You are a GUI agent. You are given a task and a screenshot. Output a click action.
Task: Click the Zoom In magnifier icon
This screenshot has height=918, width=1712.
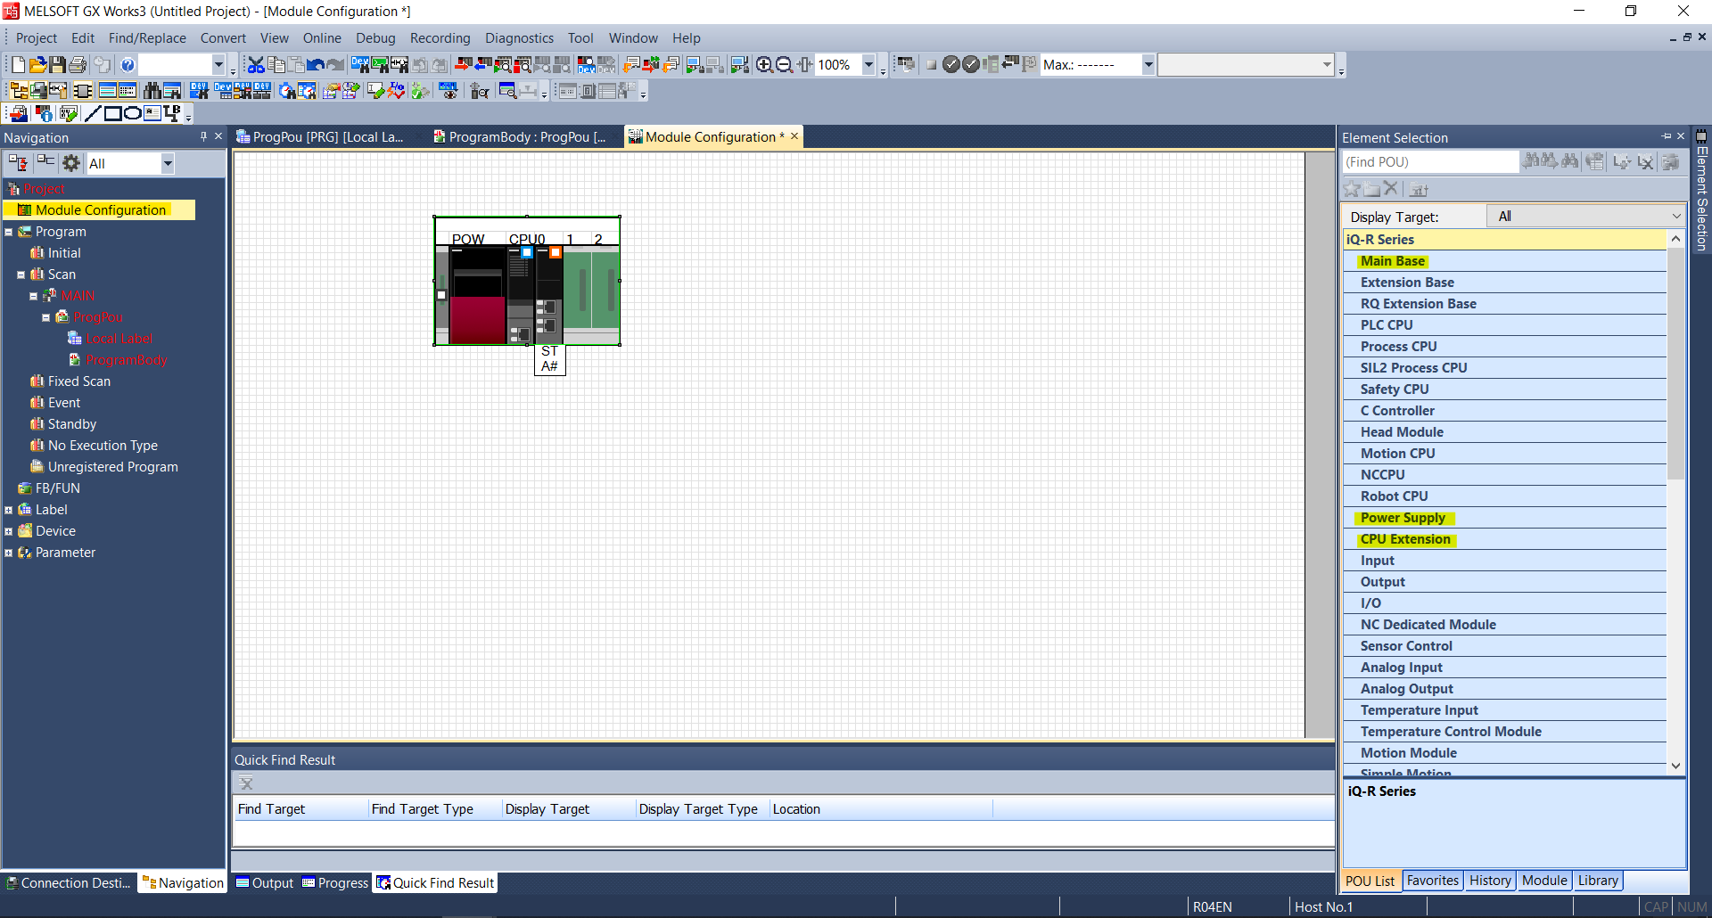[764, 64]
